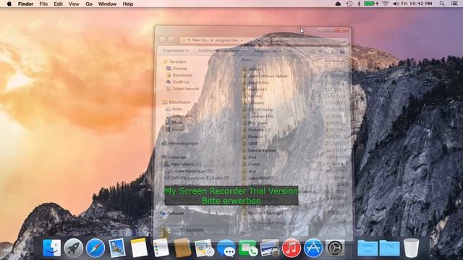Open the View menu

tap(74, 4)
